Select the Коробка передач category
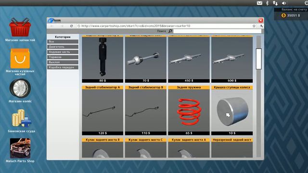The height and width of the screenshot is (173, 308). (63, 67)
